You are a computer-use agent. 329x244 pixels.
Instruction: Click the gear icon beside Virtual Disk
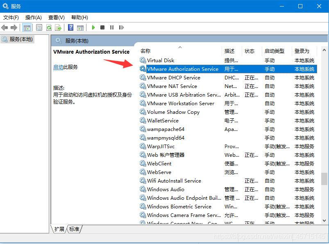point(143,60)
